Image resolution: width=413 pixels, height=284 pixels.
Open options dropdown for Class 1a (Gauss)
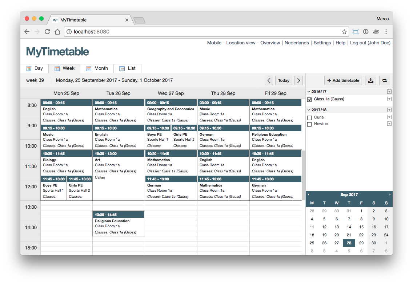[389, 99]
